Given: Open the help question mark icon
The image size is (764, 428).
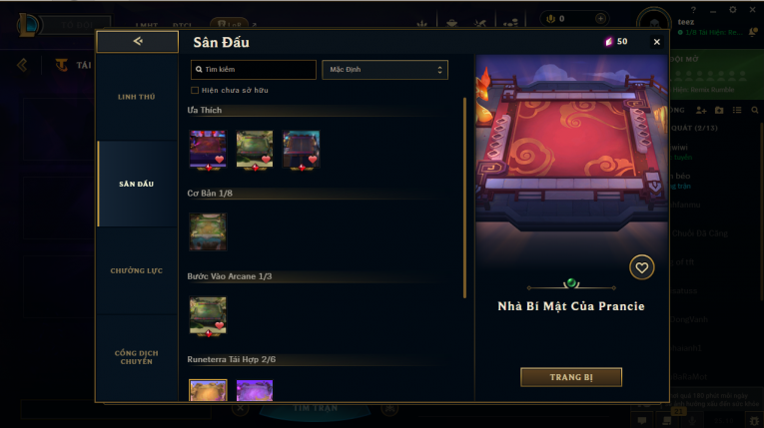Looking at the screenshot, I should point(693,10).
